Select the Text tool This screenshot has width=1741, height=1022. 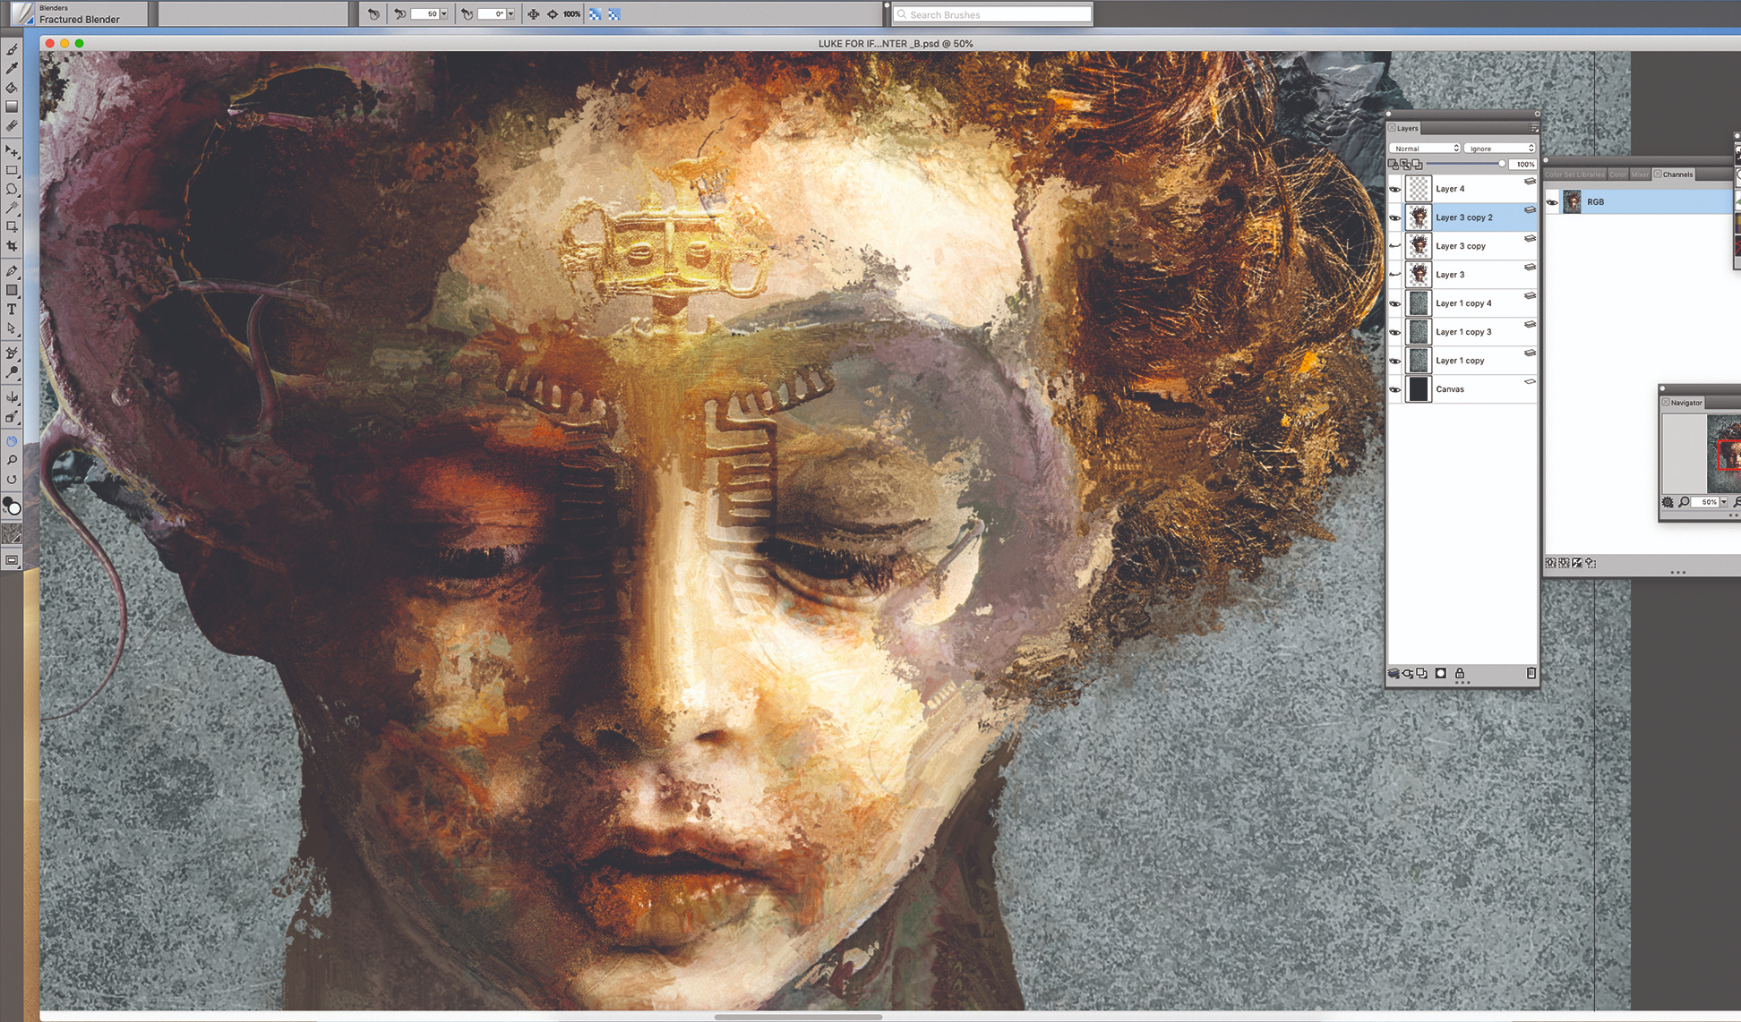(12, 309)
